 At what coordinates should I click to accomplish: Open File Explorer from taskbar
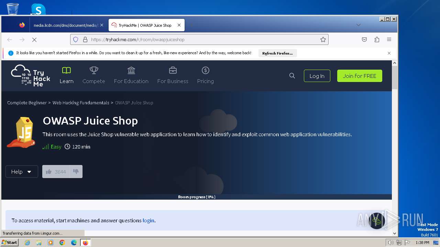pyautogui.click(x=39, y=243)
